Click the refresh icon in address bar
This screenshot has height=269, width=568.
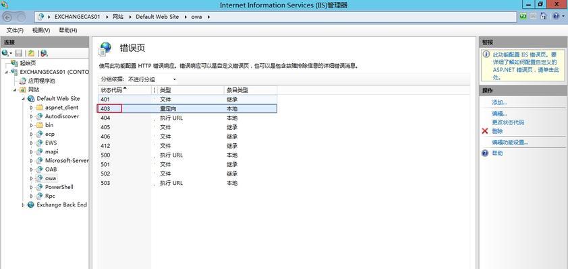tap(523, 16)
